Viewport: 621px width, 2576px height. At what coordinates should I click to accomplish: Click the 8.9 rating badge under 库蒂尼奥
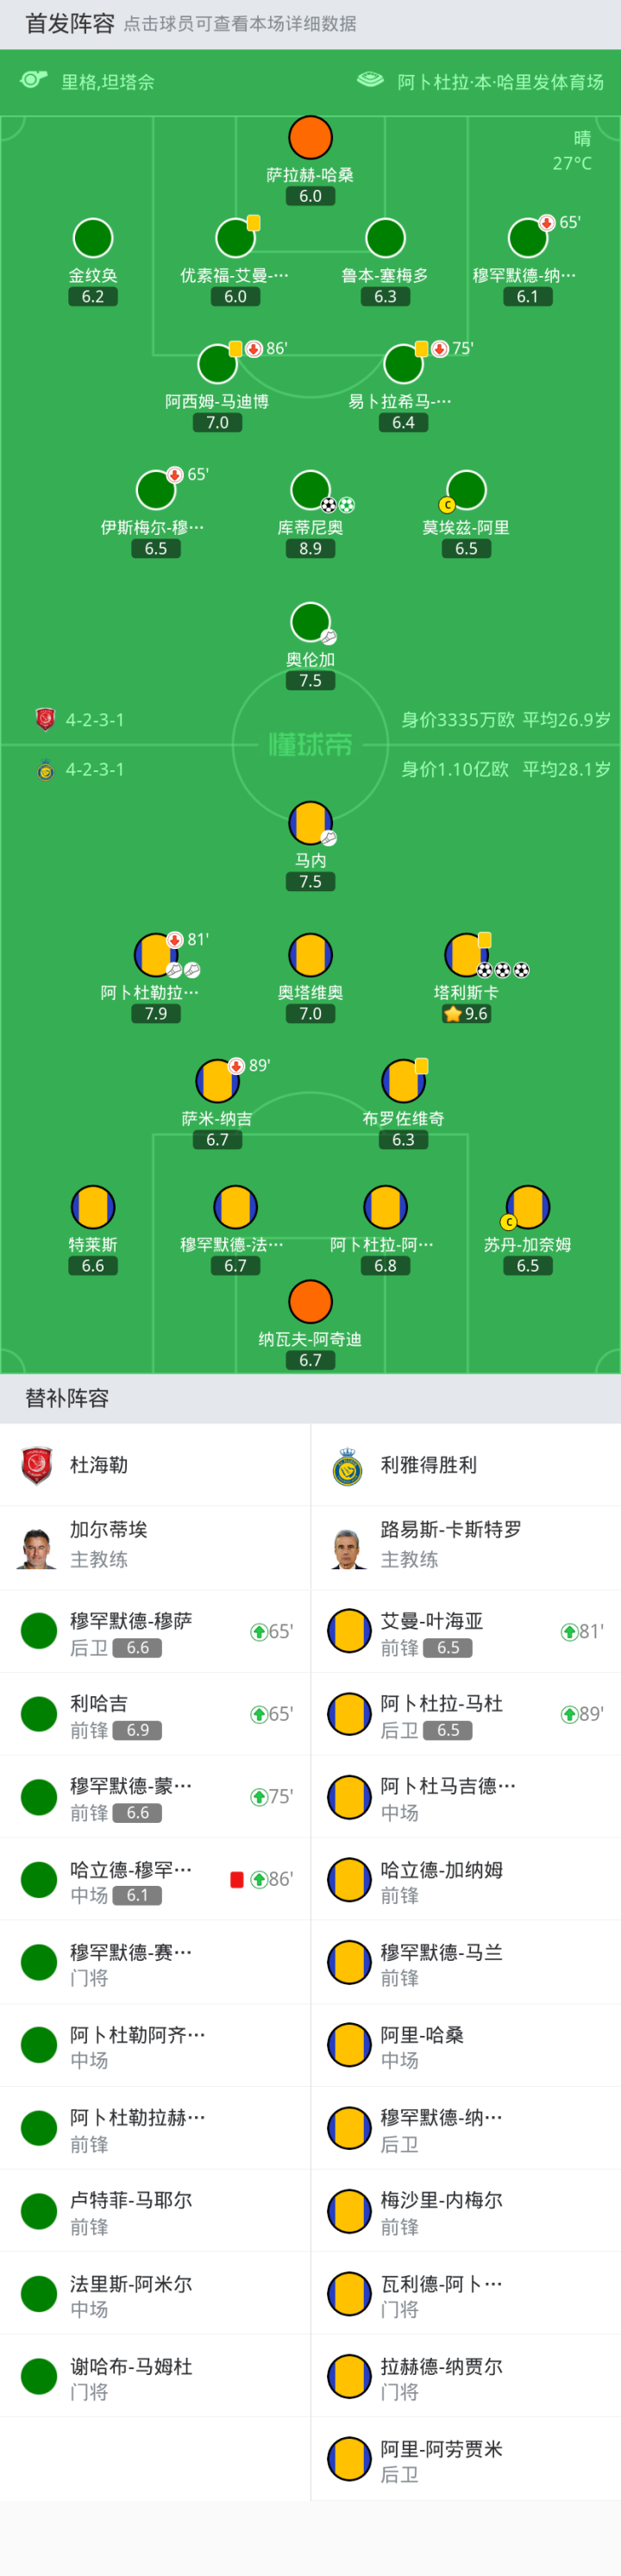tap(310, 549)
